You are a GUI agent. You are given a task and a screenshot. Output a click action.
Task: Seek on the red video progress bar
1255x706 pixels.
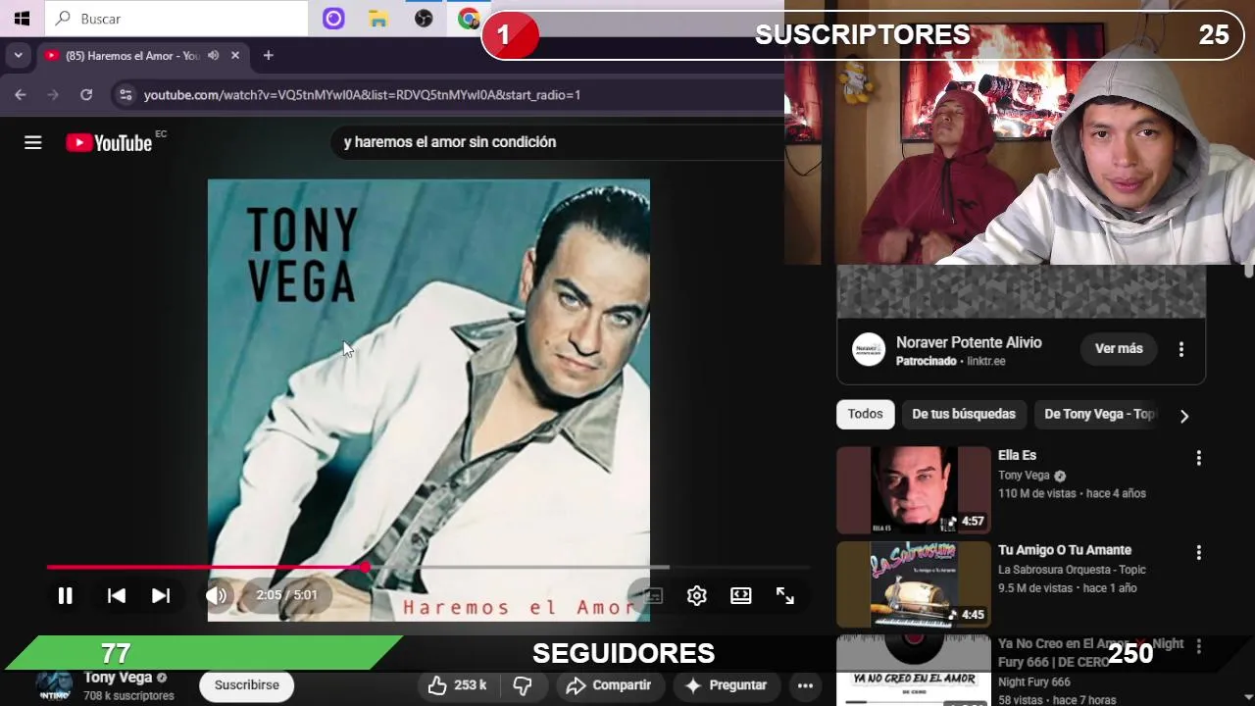point(428,567)
